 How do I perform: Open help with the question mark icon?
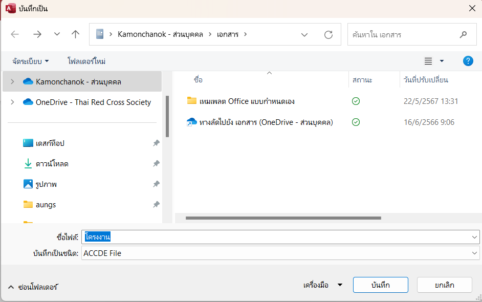[x=468, y=61]
